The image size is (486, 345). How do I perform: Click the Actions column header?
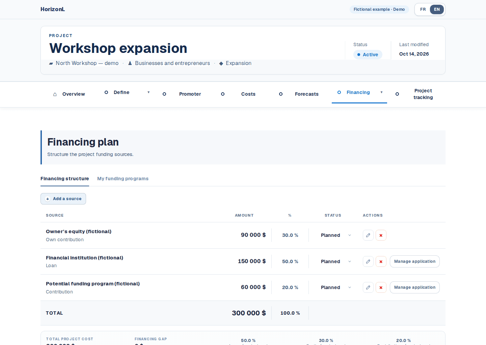click(x=373, y=215)
